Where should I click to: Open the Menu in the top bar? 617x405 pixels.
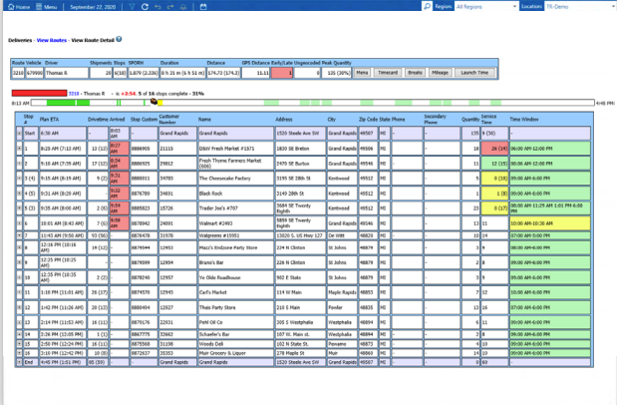click(45, 6)
